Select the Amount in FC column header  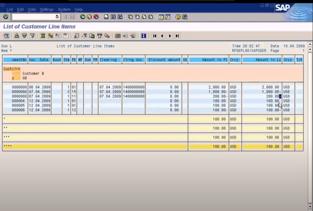coord(208,60)
